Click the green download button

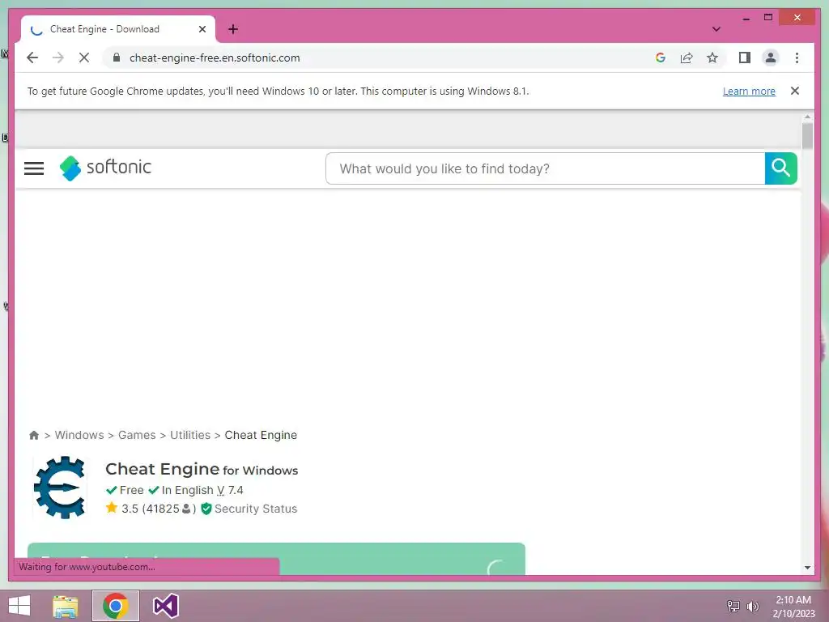click(277, 559)
